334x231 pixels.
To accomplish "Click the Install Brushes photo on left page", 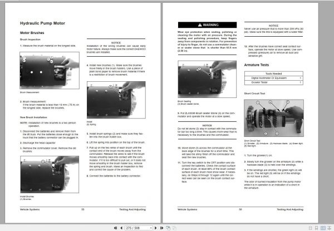I will 50,174.
